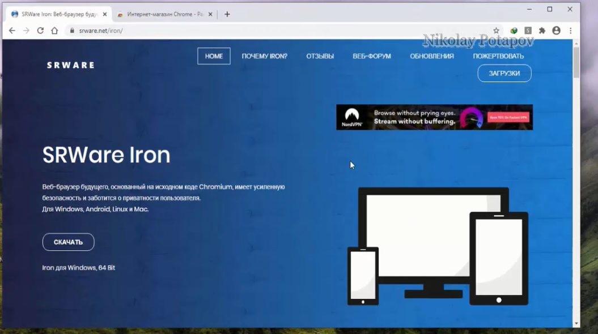Click the SRWare Iron heading
Viewport: 598px width, 334px height.
coord(107,155)
